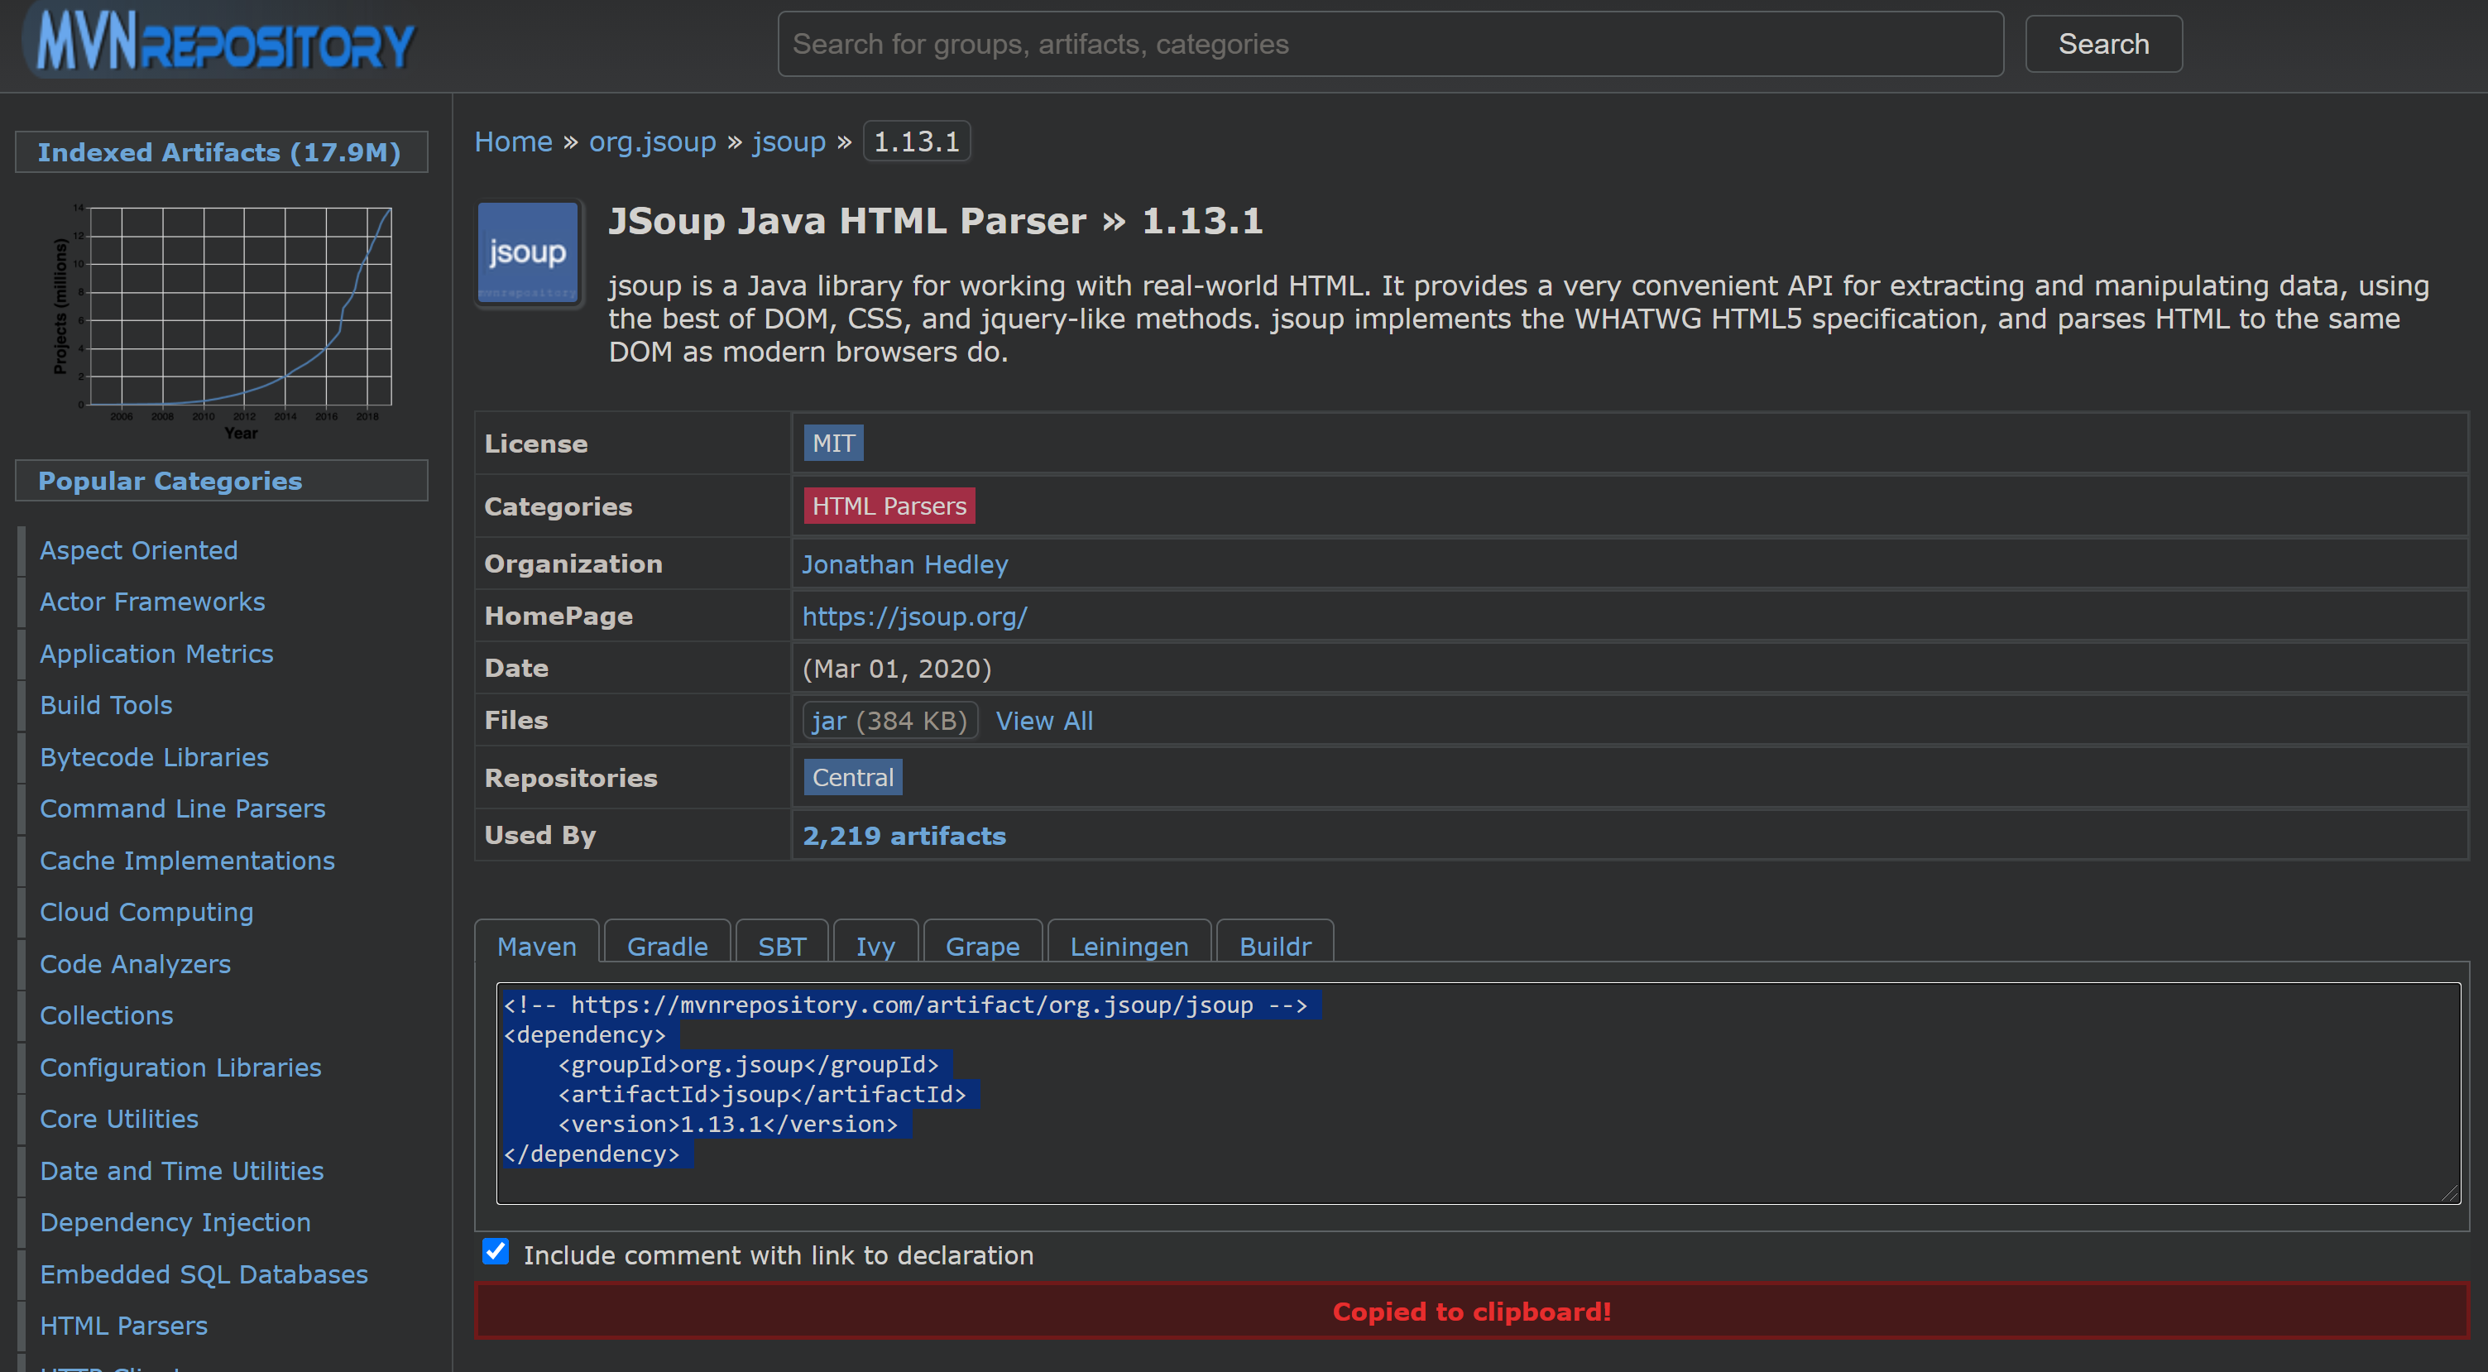
Task: Open Core Utilities category
Action: [119, 1119]
